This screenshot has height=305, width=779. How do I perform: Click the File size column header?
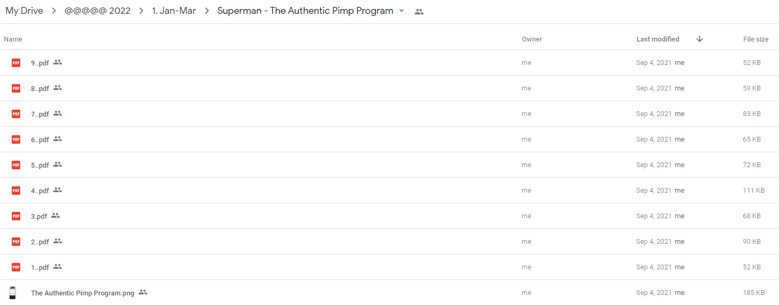click(x=756, y=39)
